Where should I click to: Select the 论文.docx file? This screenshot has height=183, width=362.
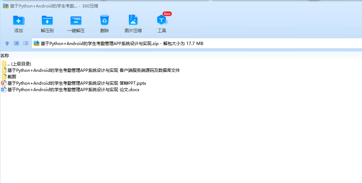coord(71,90)
